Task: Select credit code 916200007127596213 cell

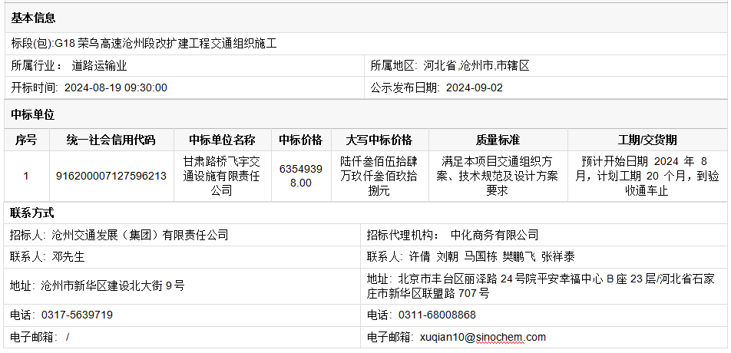Action: pos(111,176)
